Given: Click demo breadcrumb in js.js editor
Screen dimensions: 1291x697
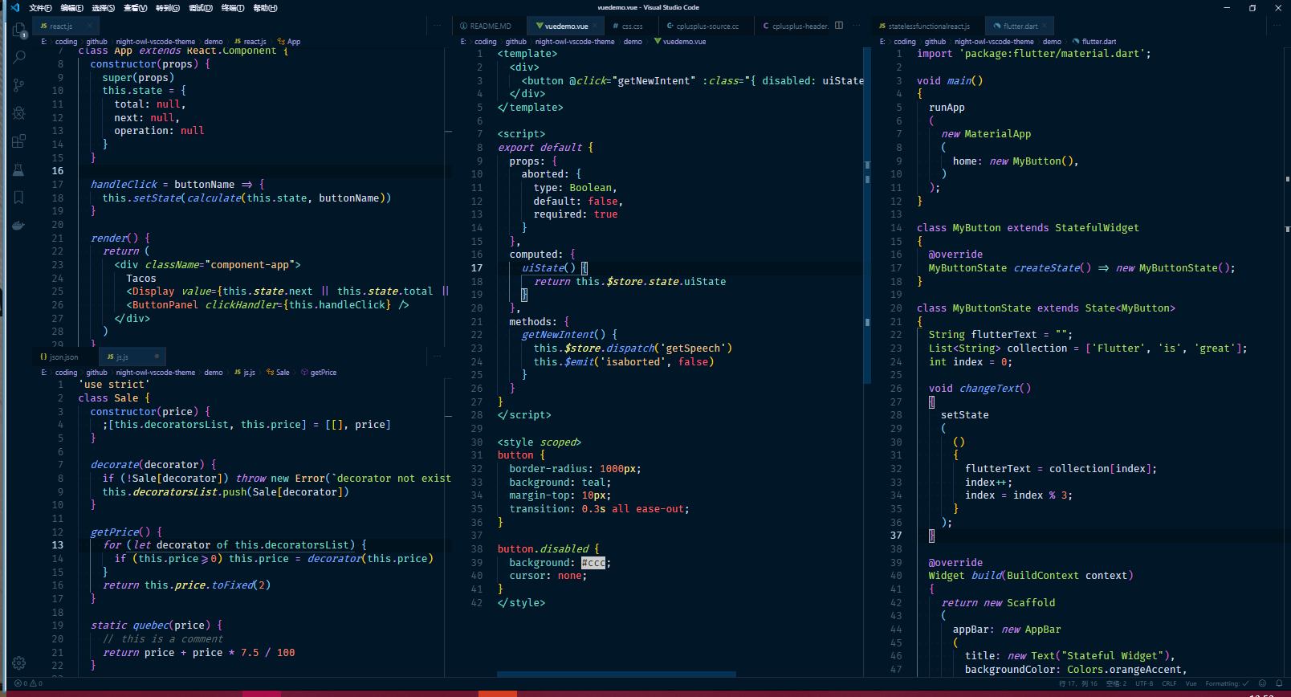Looking at the screenshot, I should 214,373.
